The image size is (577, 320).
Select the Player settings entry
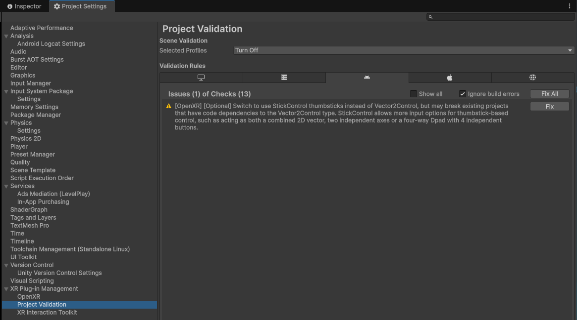(19, 147)
